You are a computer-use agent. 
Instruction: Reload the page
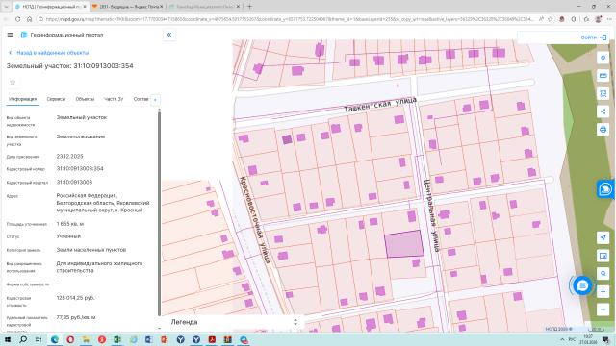pyautogui.click(x=18, y=19)
